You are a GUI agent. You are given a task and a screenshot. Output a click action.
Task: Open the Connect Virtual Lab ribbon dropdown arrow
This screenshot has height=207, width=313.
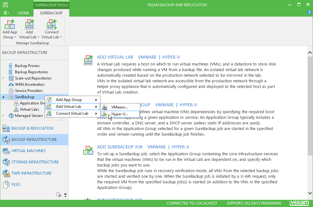(x=61, y=37)
